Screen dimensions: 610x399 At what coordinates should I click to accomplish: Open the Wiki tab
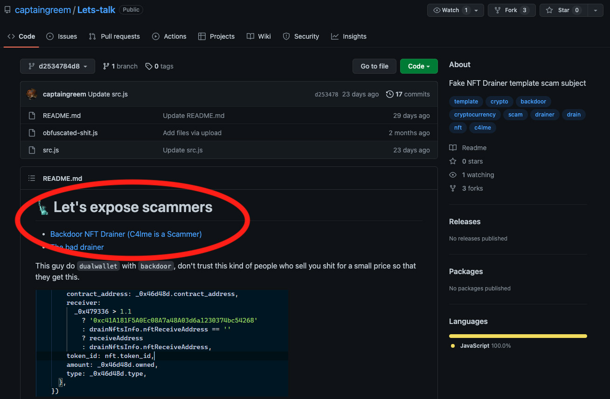[x=259, y=36]
